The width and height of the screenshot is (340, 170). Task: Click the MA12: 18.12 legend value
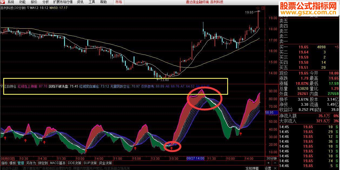click(39, 8)
